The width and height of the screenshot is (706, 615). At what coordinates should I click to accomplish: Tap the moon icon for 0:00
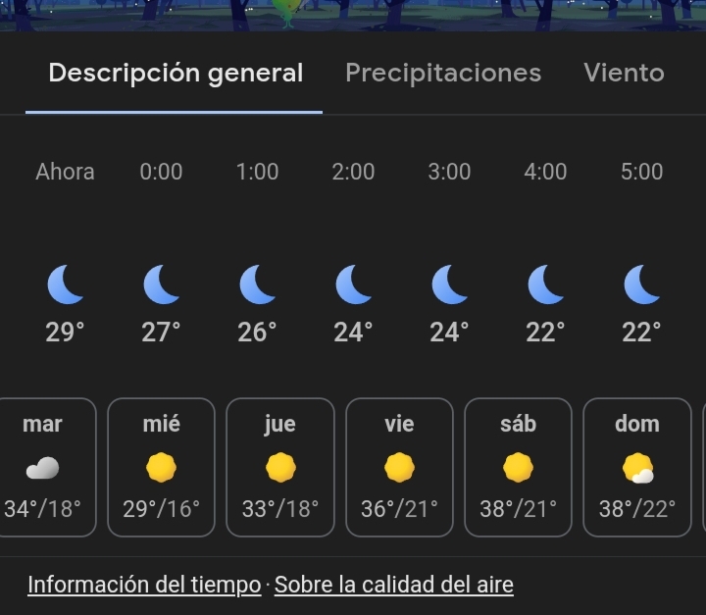(161, 284)
